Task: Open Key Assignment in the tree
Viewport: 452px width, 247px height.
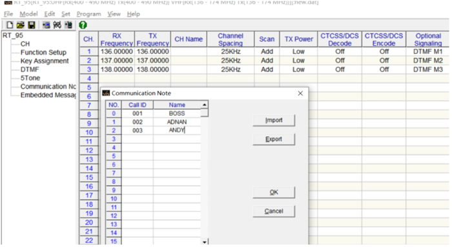Action: (x=45, y=61)
